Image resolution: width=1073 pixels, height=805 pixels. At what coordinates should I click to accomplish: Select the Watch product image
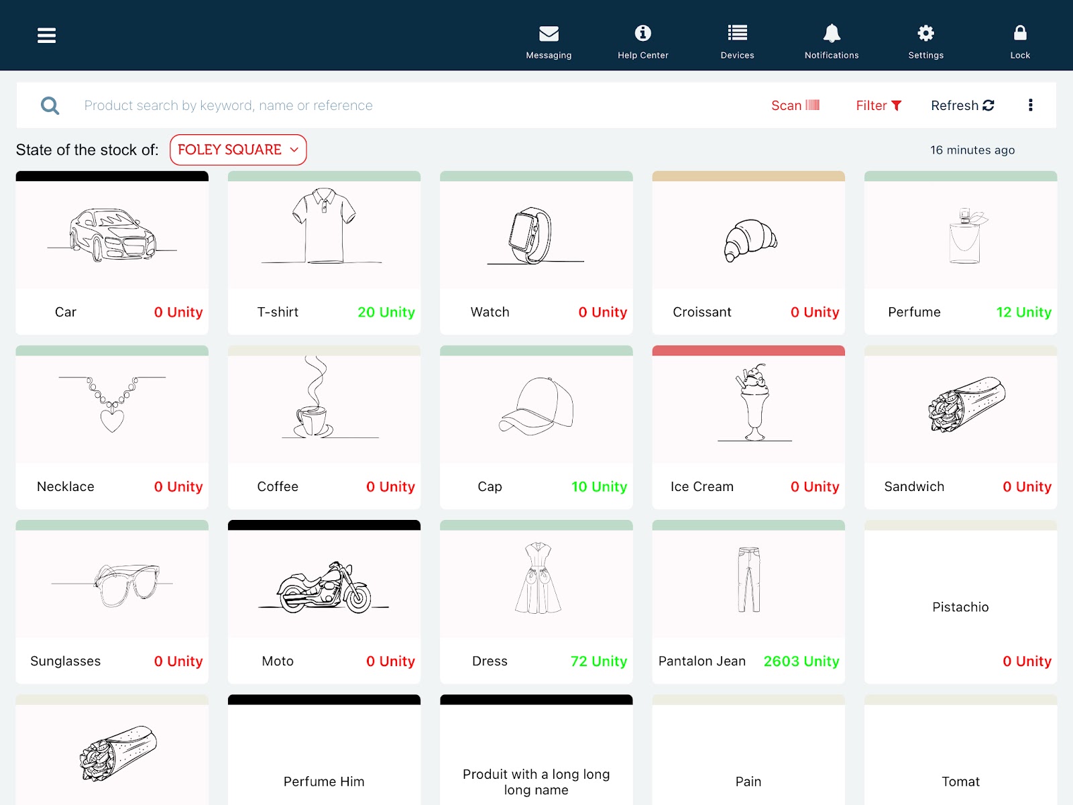tap(536, 235)
